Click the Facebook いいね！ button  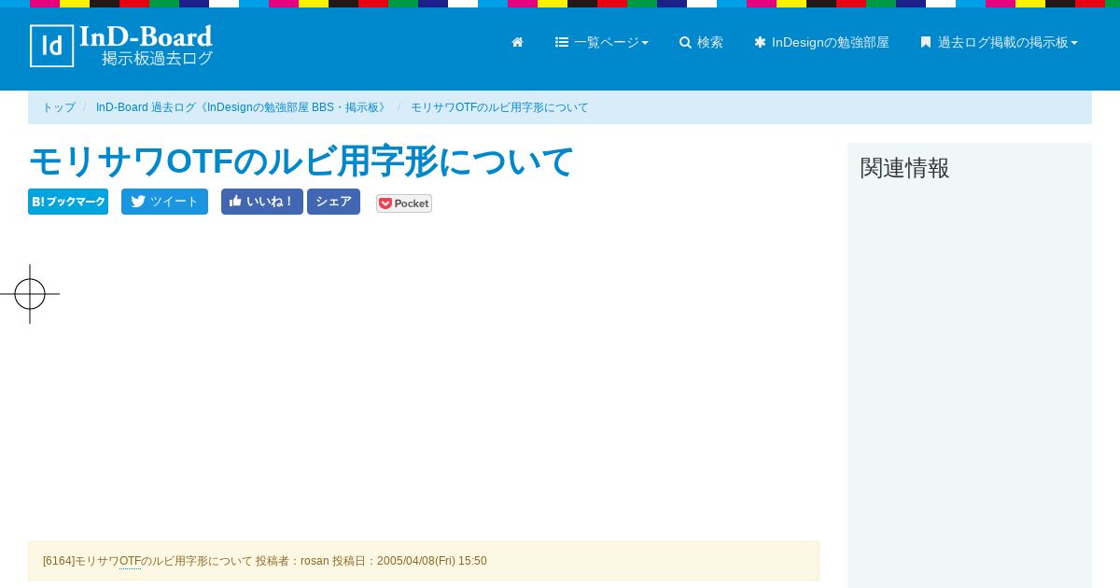(261, 202)
